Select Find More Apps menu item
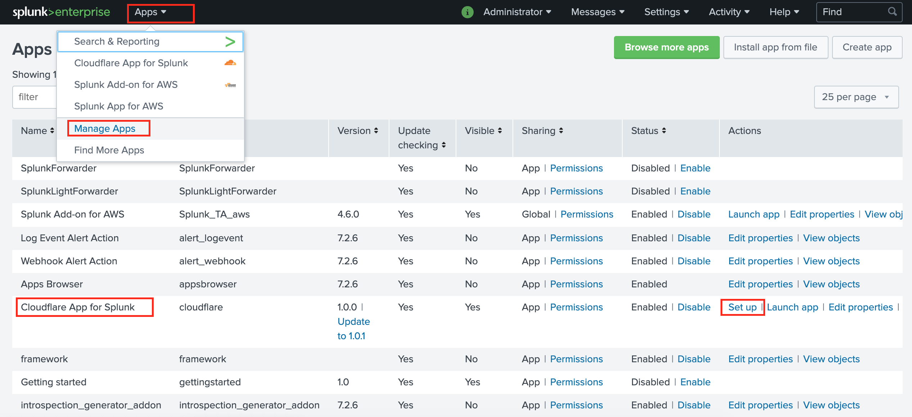 coord(109,149)
